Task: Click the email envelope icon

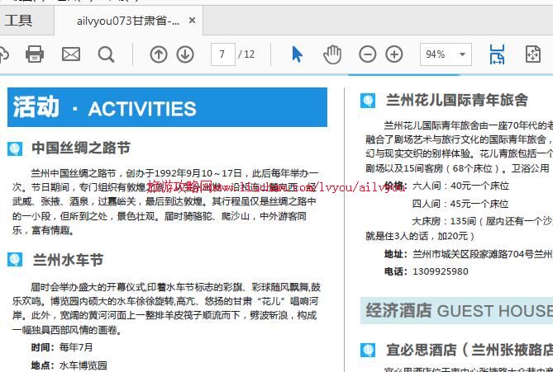Action: pyautogui.click(x=71, y=54)
